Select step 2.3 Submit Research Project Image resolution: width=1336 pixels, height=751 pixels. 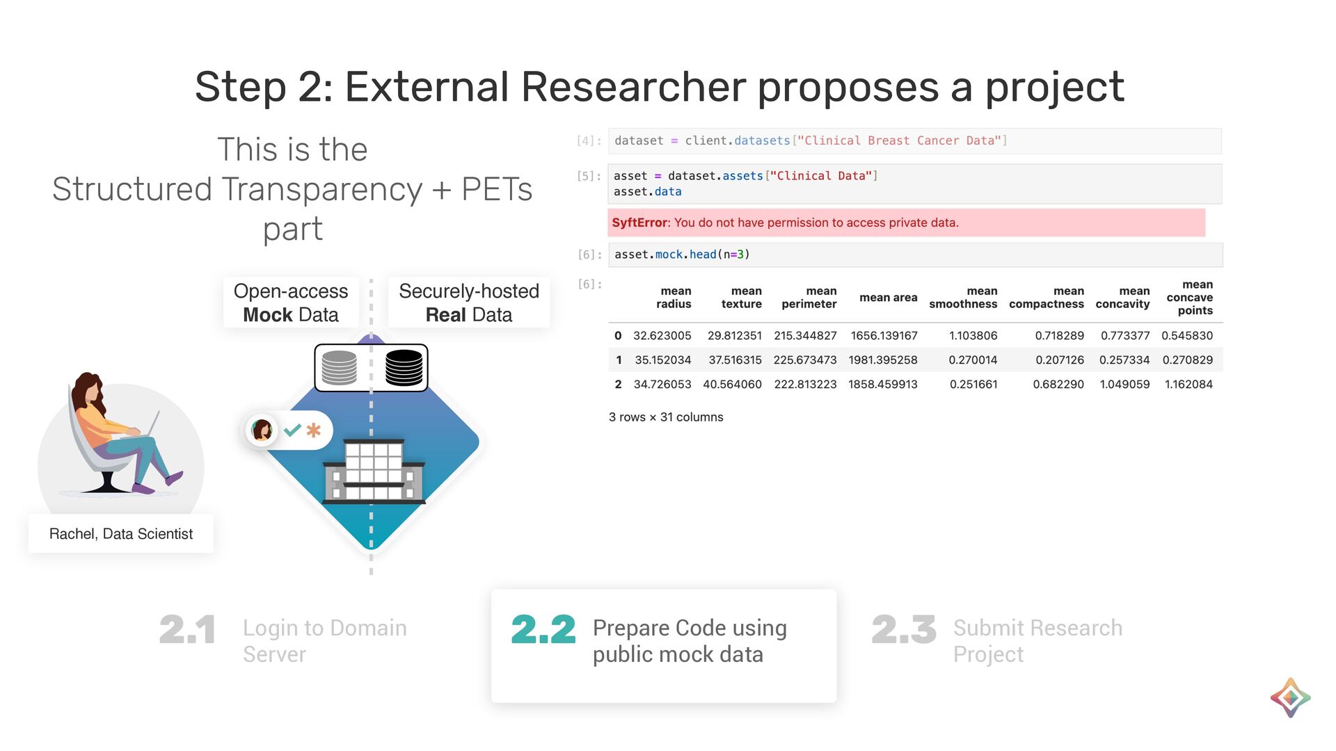(x=997, y=640)
